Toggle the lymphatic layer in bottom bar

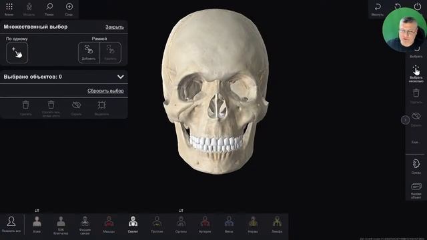pos(277,225)
